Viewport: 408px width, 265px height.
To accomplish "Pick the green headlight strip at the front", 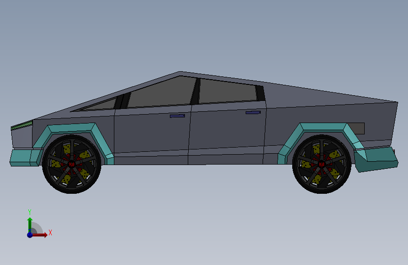I will pos(22,125).
